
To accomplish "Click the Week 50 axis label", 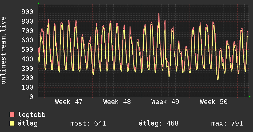I will 213,102.
